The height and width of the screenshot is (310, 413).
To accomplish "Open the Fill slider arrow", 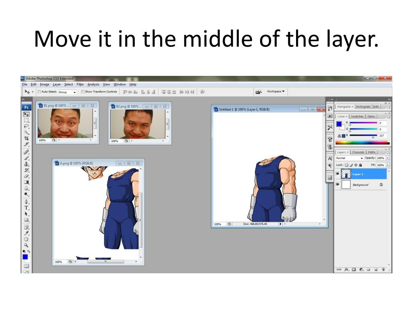I will pyautogui.click(x=388, y=165).
